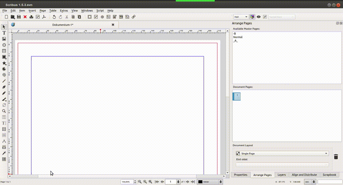
Task: Select the Eye Dropper tool
Action: coord(4,153)
